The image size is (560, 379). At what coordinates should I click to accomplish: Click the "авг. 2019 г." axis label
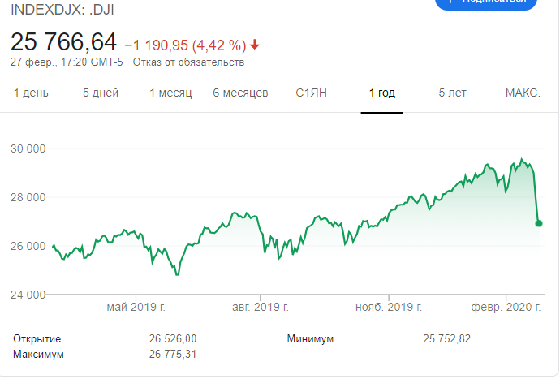[261, 307]
